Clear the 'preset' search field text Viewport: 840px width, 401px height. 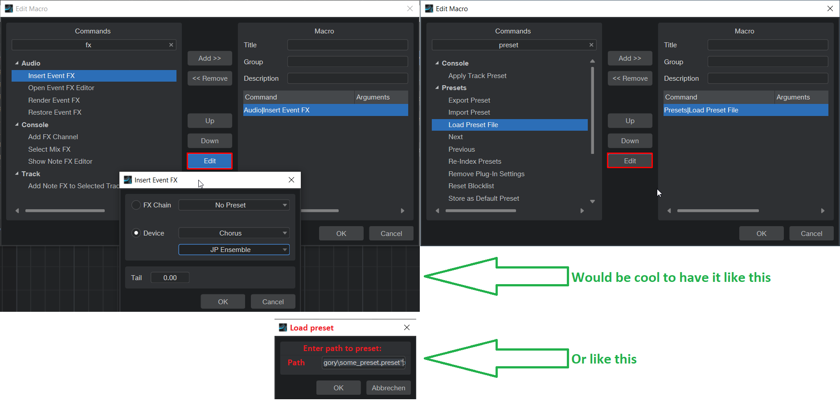(x=591, y=45)
